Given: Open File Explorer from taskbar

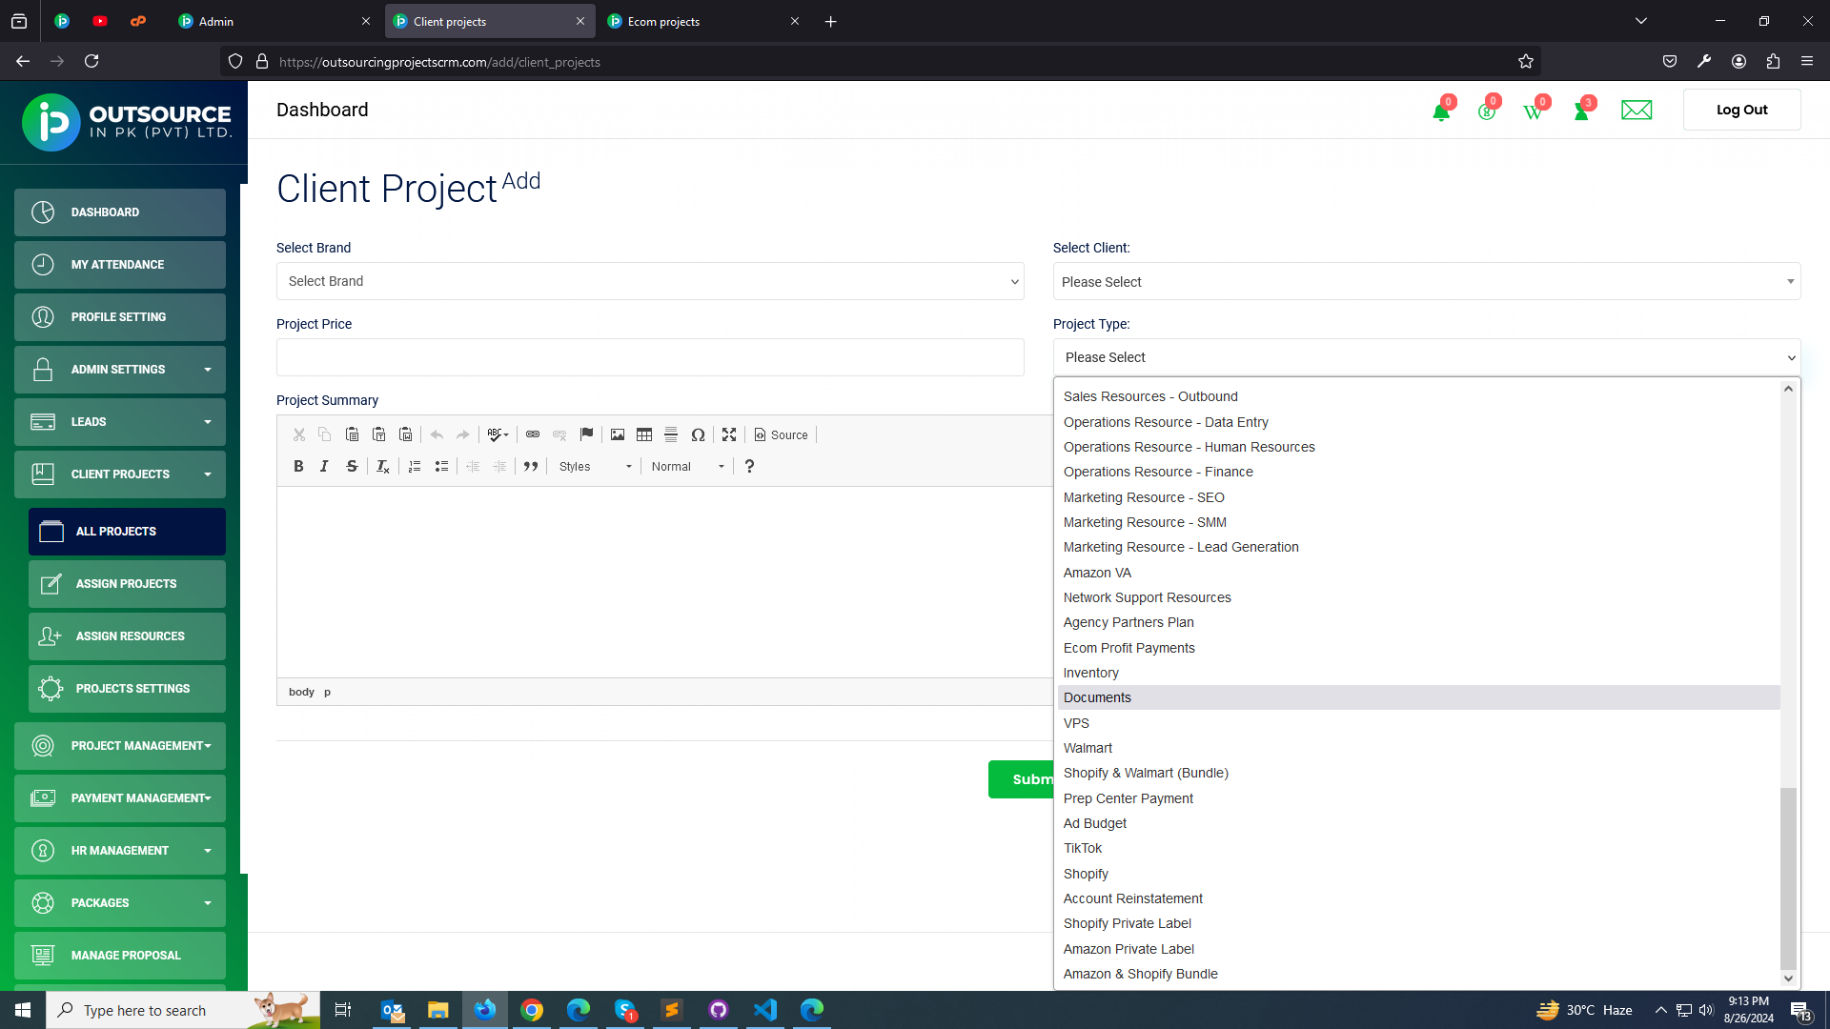Looking at the screenshot, I should 437,1010.
